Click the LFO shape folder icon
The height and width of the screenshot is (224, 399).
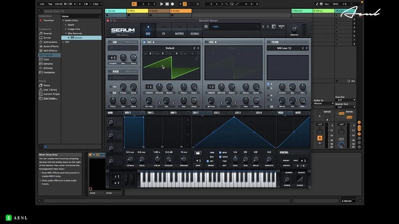pyautogui.click(x=198, y=153)
